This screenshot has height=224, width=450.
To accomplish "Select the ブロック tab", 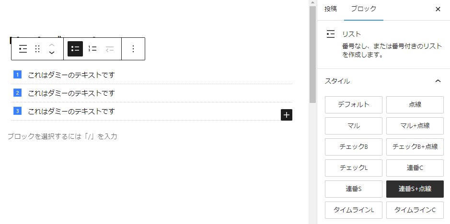I will point(364,9).
